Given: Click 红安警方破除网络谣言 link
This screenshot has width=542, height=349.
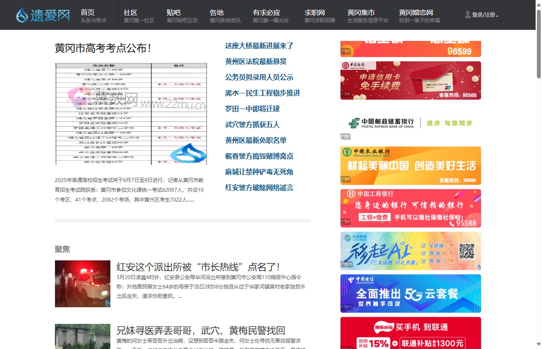Looking at the screenshot, I should (x=259, y=187).
